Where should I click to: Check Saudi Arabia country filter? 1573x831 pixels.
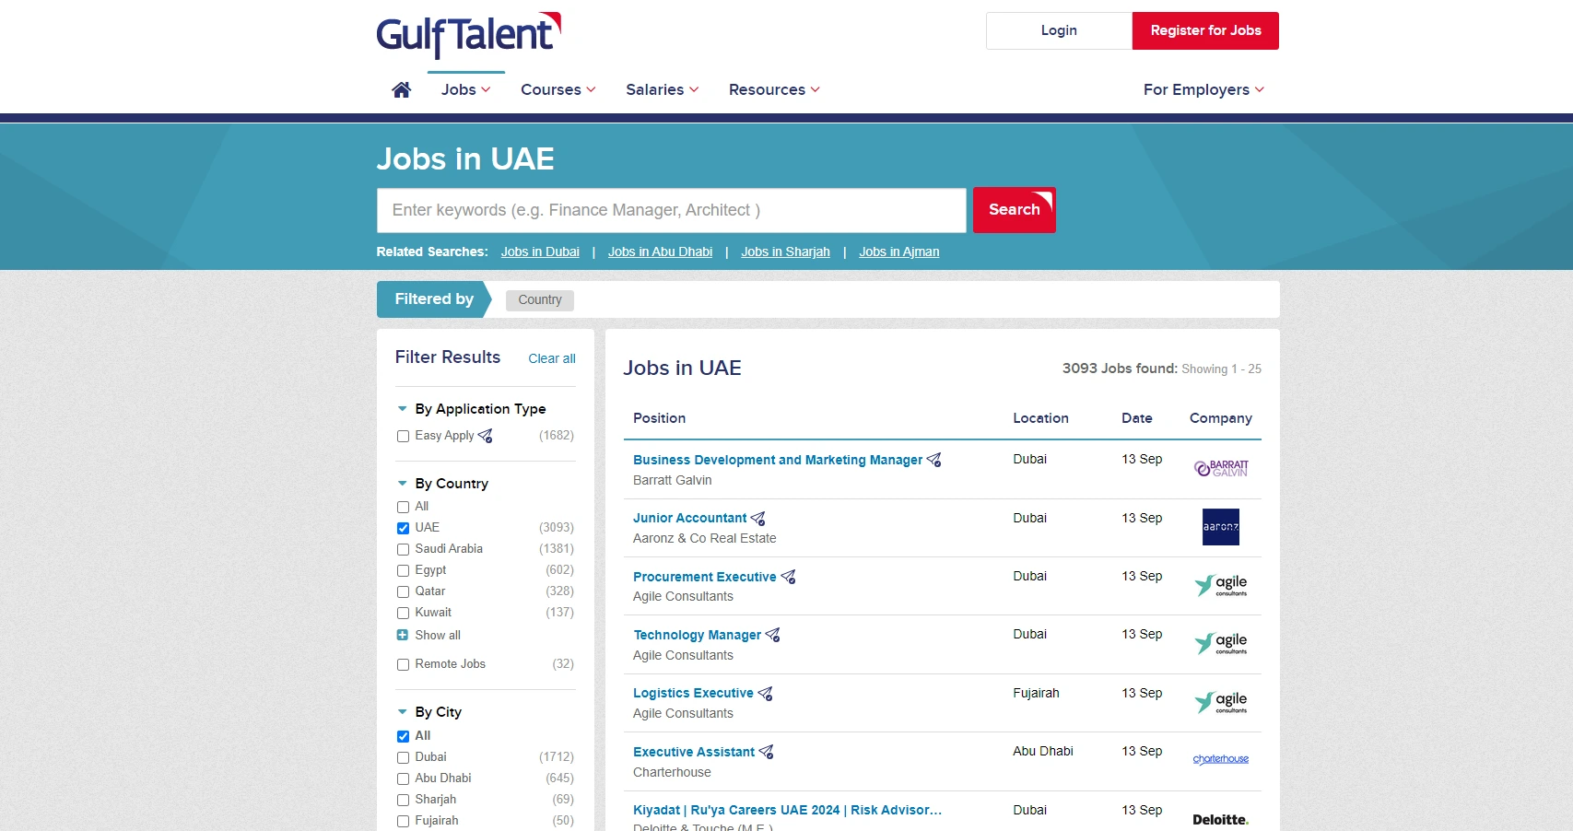point(403,549)
